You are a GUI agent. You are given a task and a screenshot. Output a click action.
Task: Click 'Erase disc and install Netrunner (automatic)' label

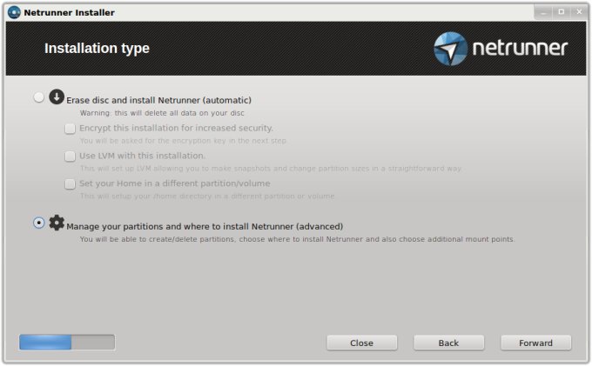(x=159, y=100)
